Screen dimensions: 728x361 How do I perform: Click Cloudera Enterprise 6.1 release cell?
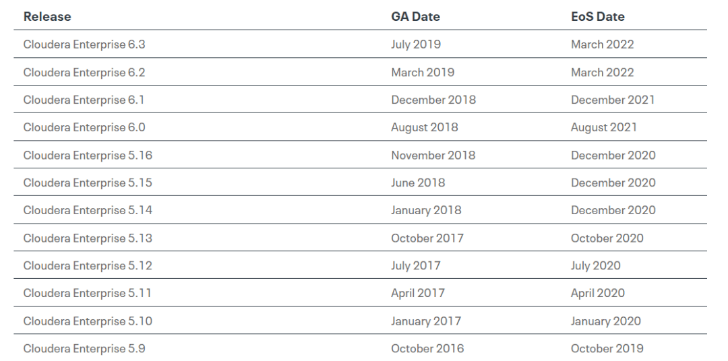coord(84,99)
